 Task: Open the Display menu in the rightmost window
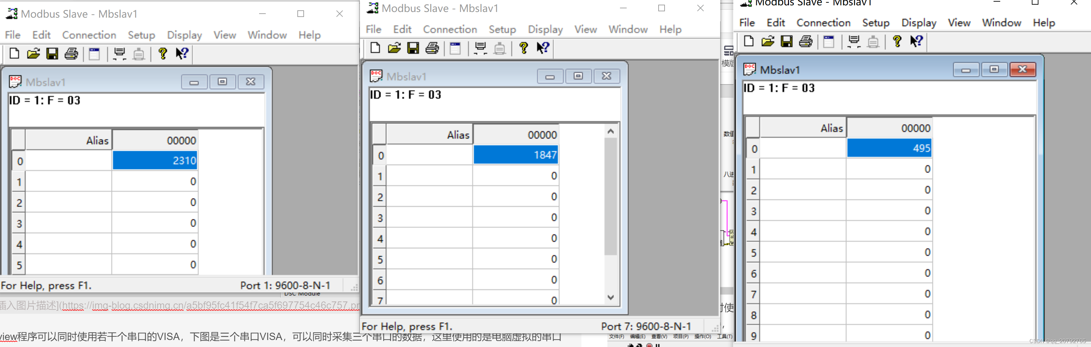tap(918, 22)
